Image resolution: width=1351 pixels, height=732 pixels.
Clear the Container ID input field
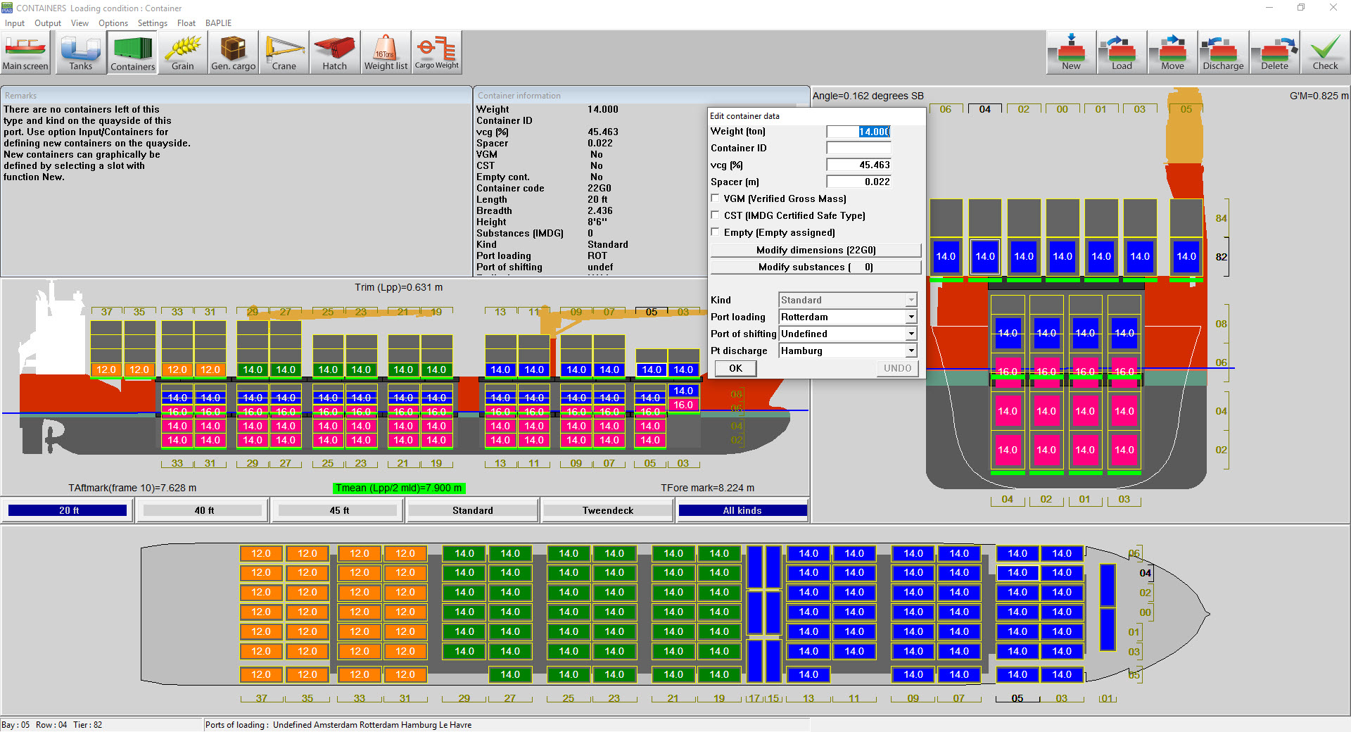pos(858,148)
